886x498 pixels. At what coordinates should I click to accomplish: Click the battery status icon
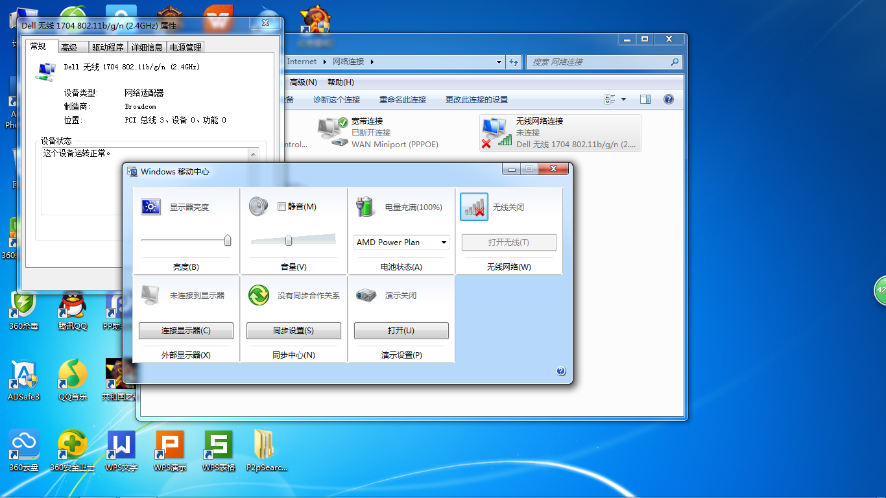coord(365,207)
